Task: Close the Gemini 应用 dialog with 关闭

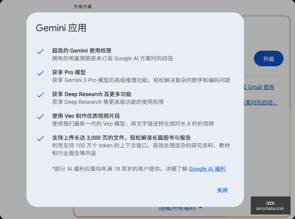Action: click(222, 190)
